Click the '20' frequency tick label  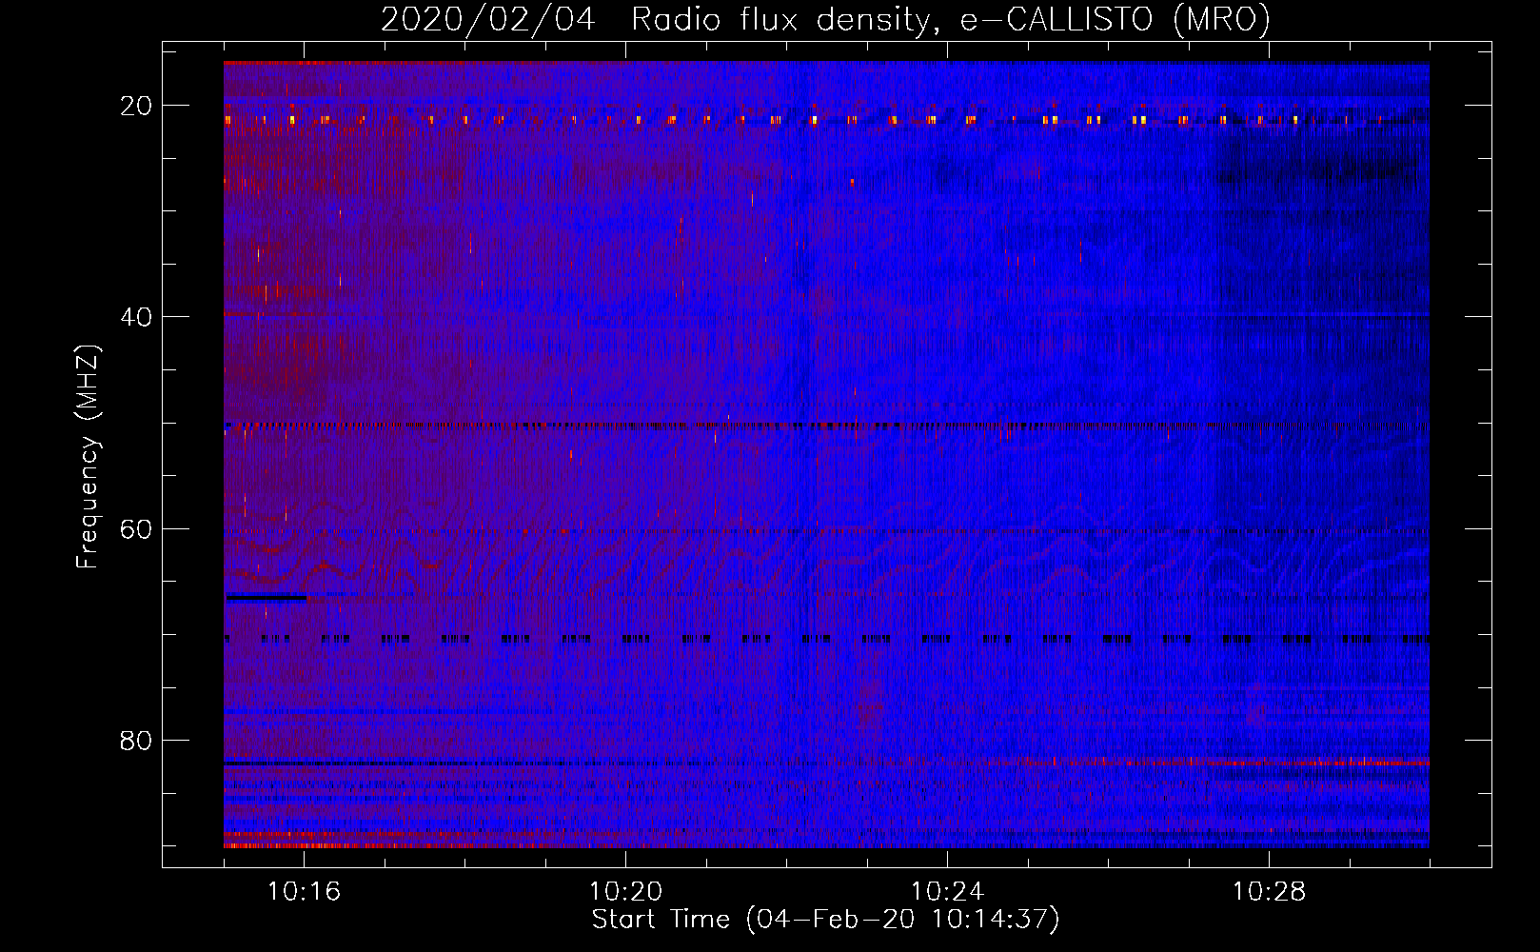pyautogui.click(x=136, y=106)
